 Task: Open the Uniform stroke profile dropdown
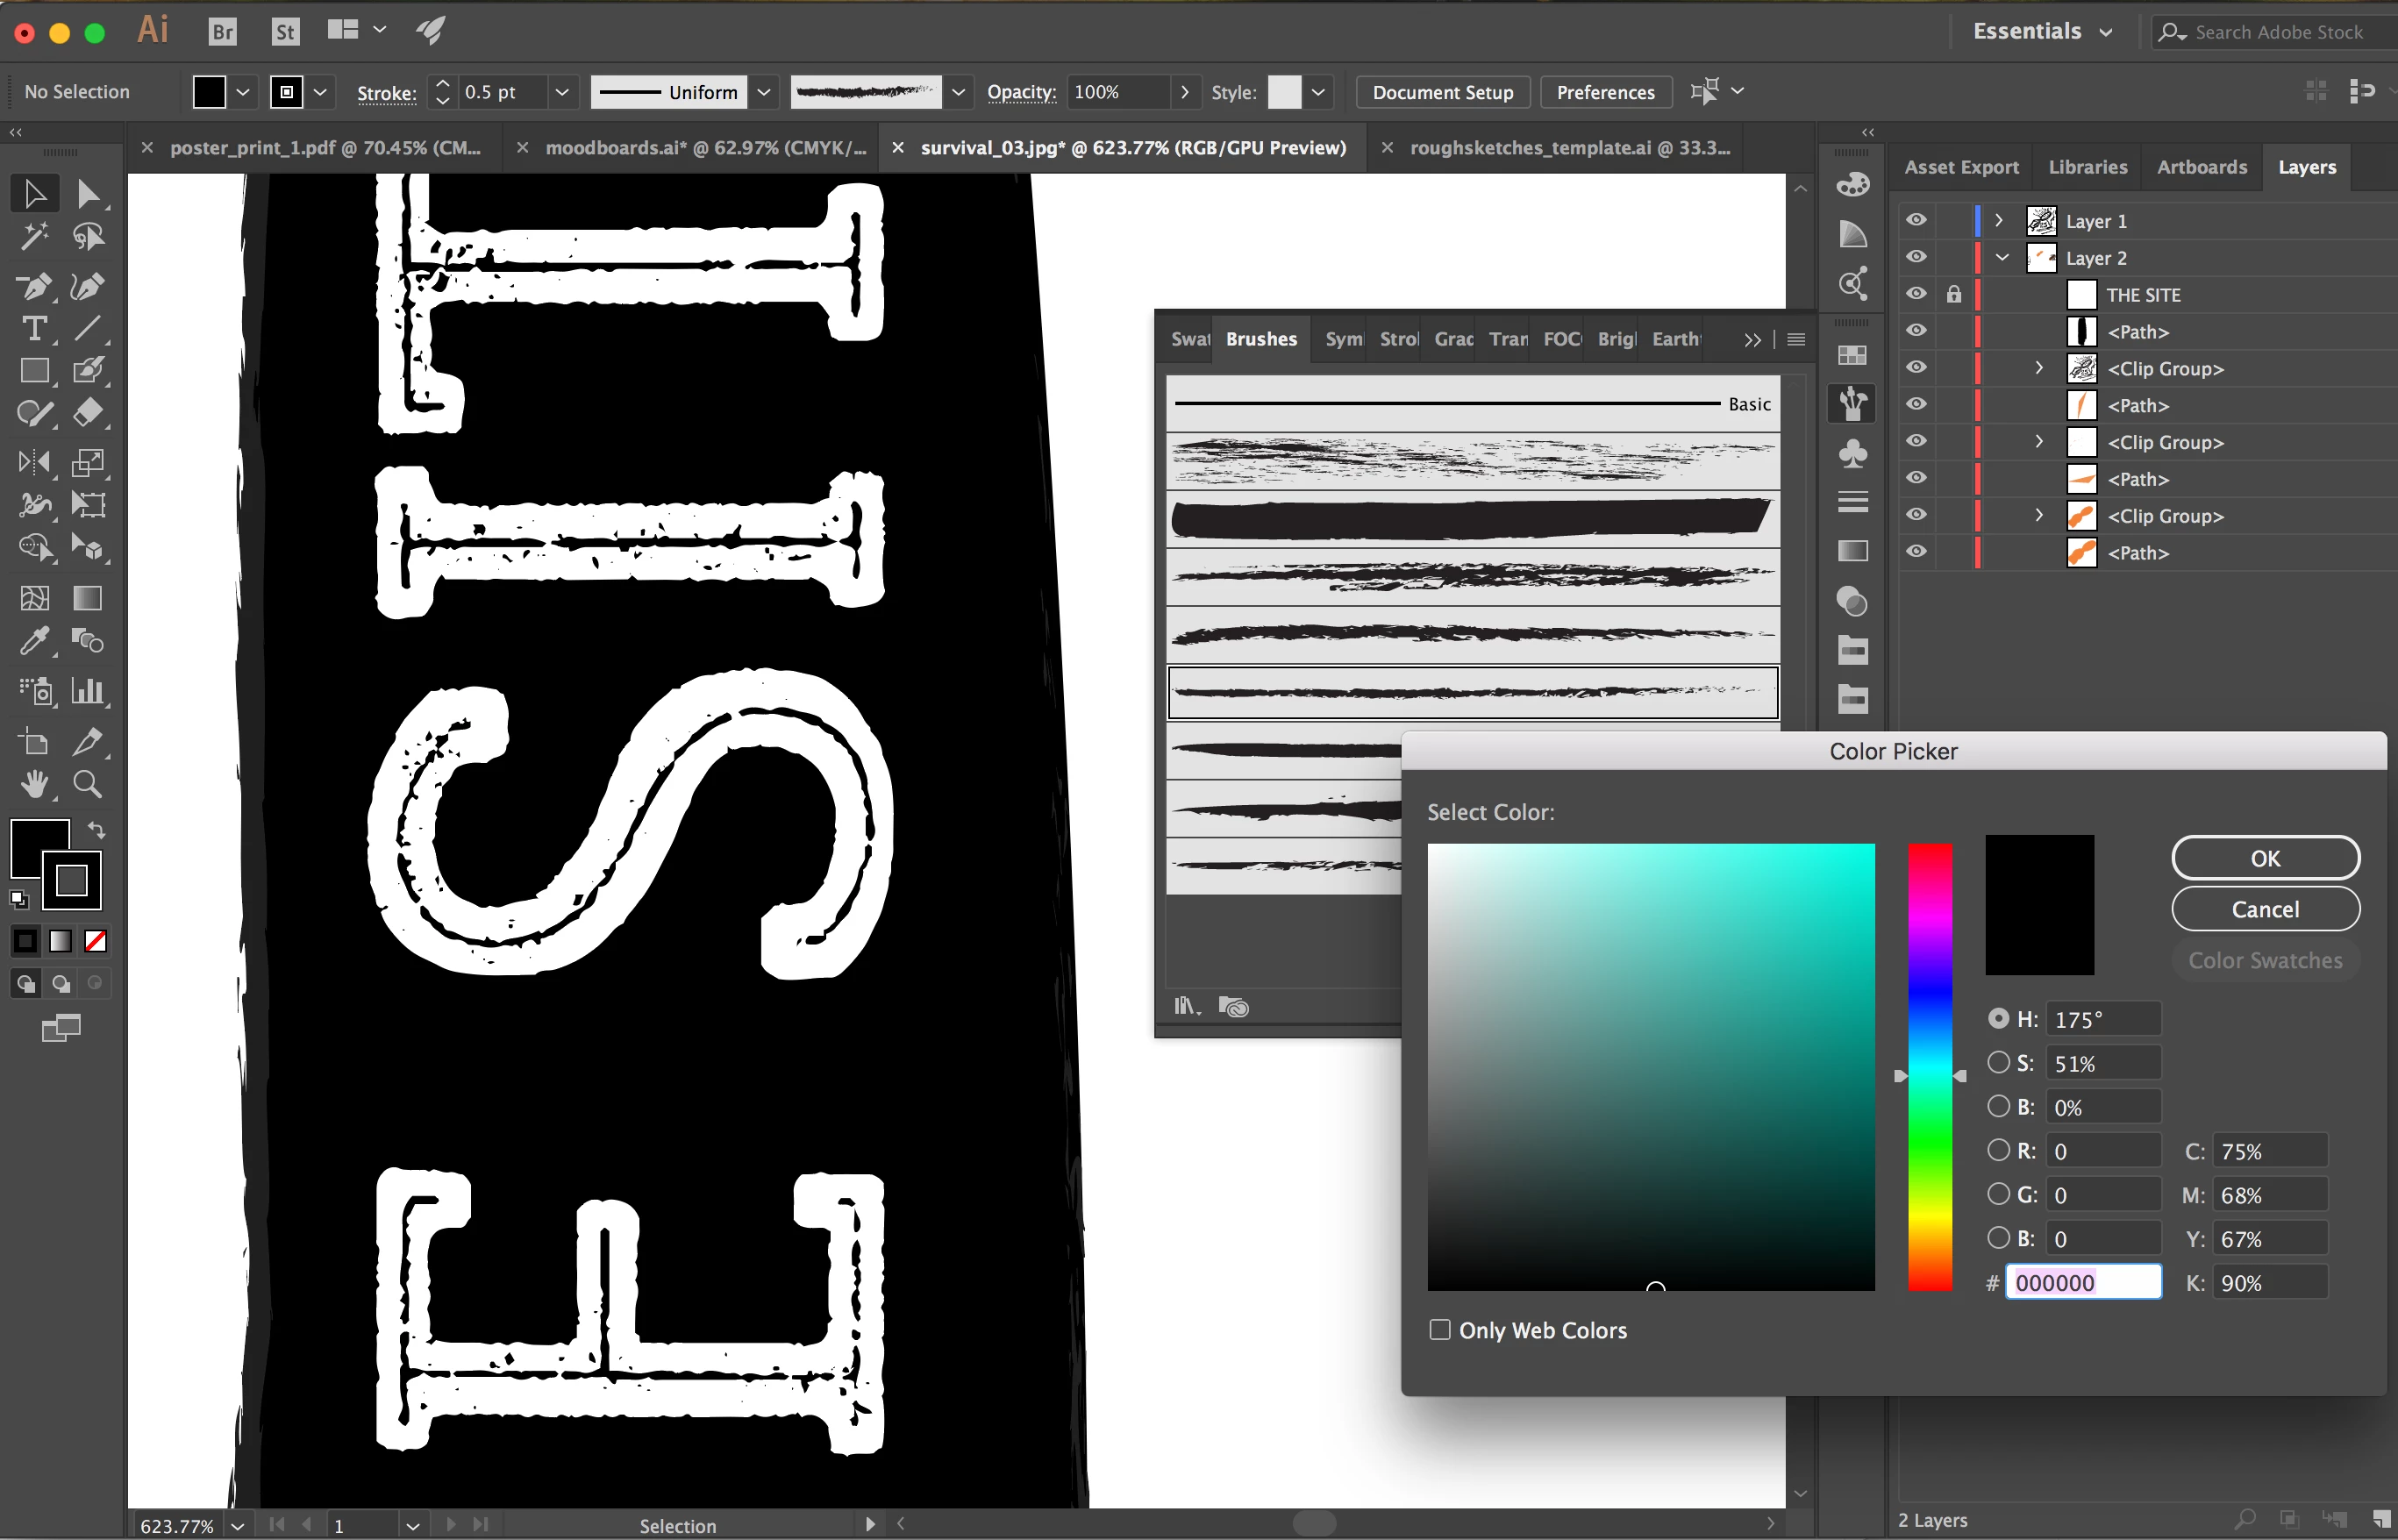[x=763, y=92]
